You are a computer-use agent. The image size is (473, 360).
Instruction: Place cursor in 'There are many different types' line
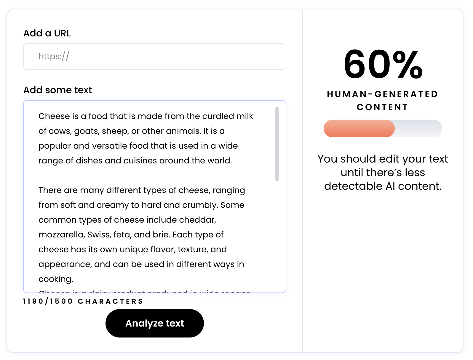[142, 190]
